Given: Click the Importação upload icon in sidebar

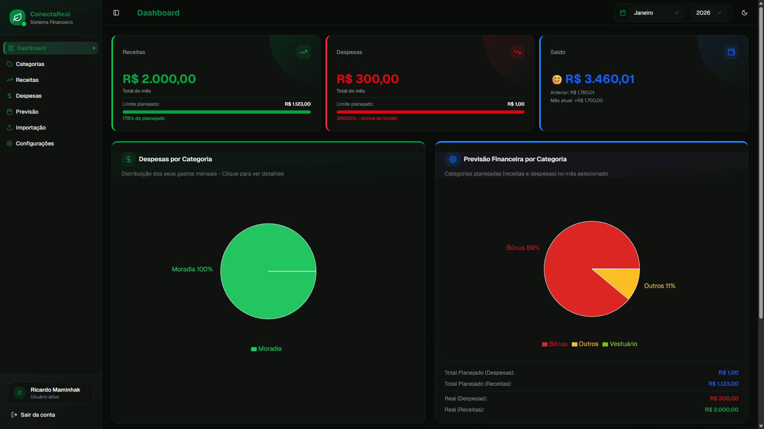Looking at the screenshot, I should pos(10,128).
